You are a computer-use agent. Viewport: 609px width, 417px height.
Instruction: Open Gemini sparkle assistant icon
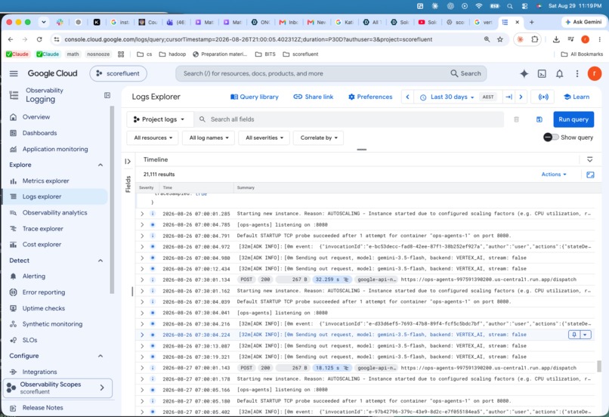[524, 73]
